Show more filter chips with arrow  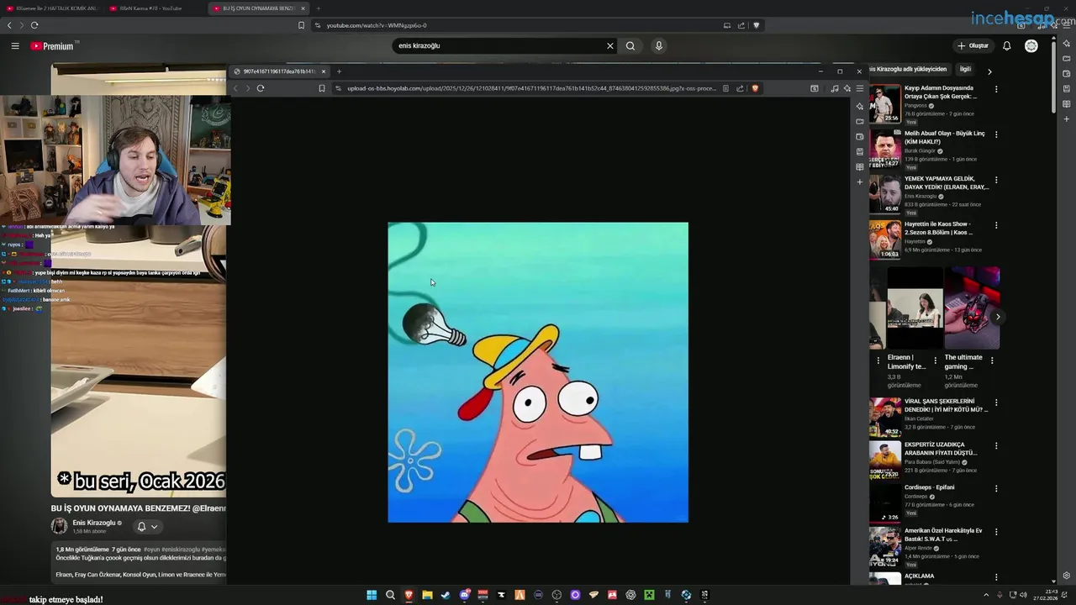989,71
